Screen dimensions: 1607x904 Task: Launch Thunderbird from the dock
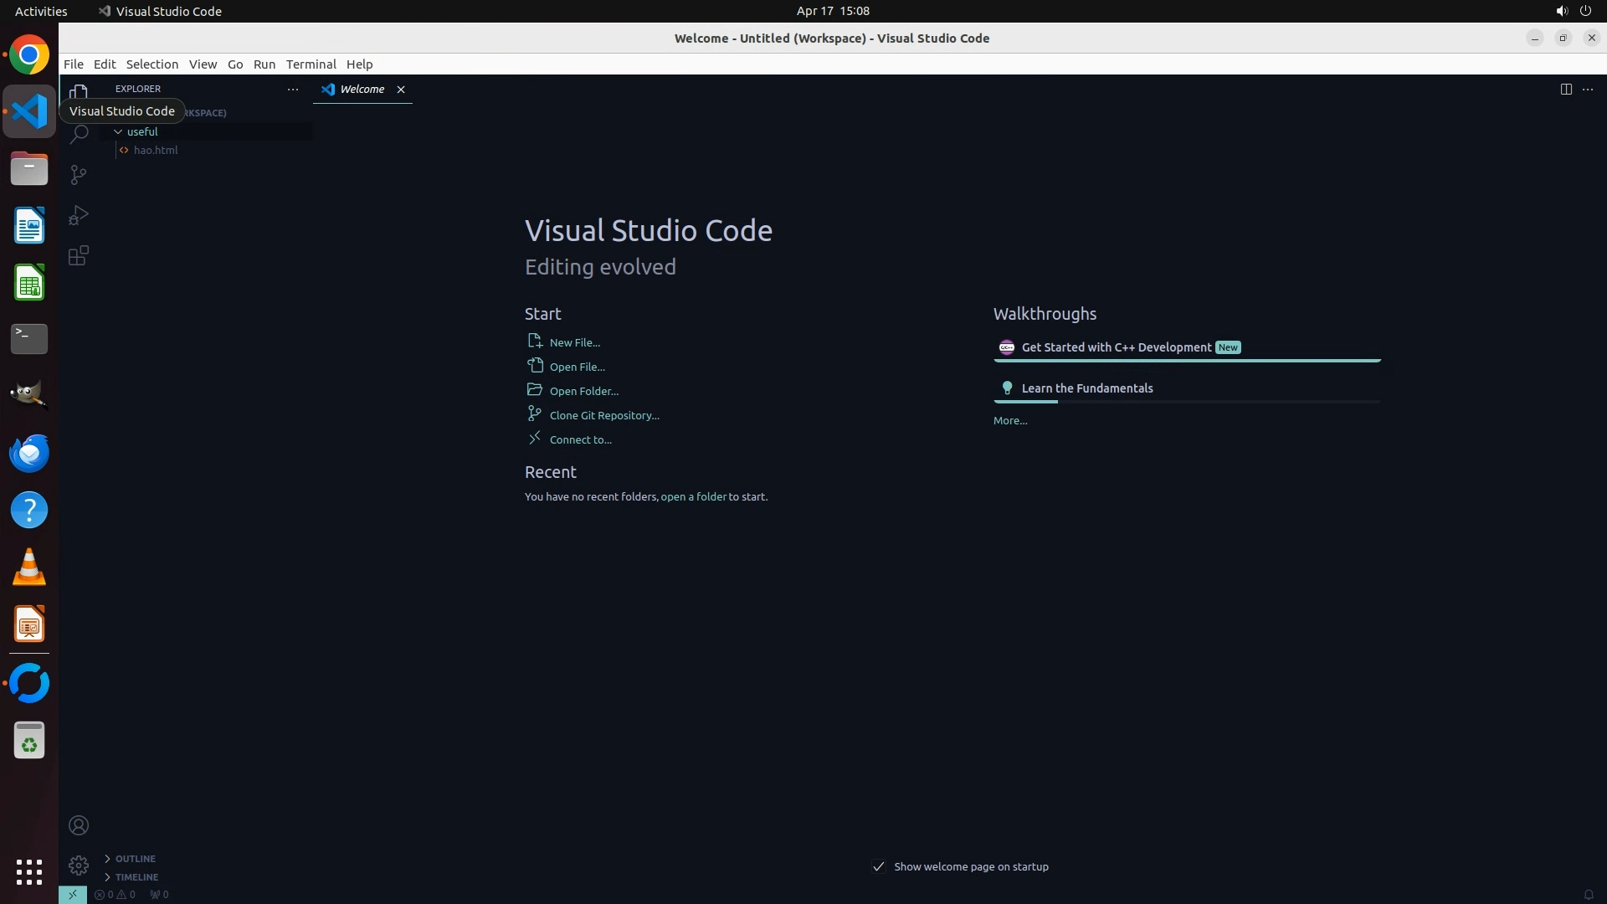(29, 453)
